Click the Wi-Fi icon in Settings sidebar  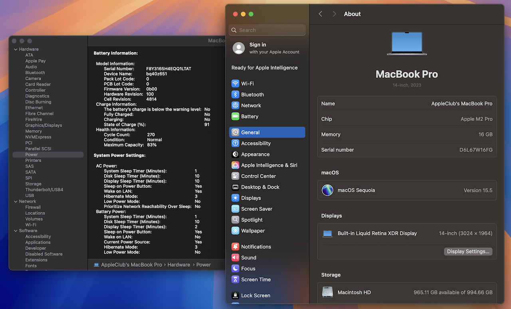click(x=236, y=84)
